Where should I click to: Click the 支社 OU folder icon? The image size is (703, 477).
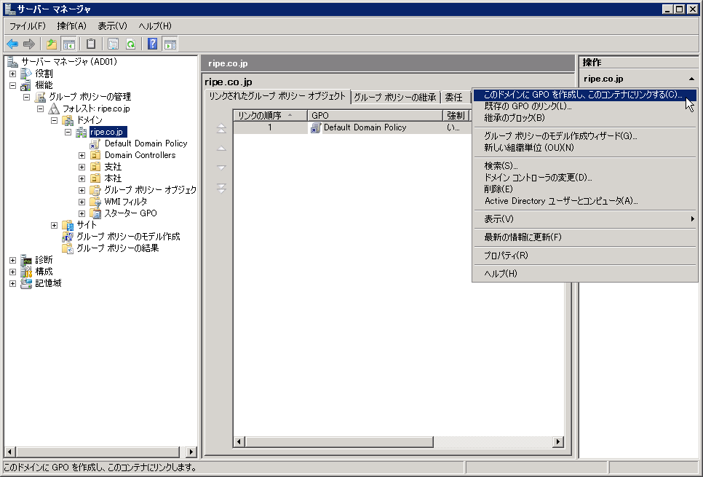pyautogui.click(x=95, y=167)
